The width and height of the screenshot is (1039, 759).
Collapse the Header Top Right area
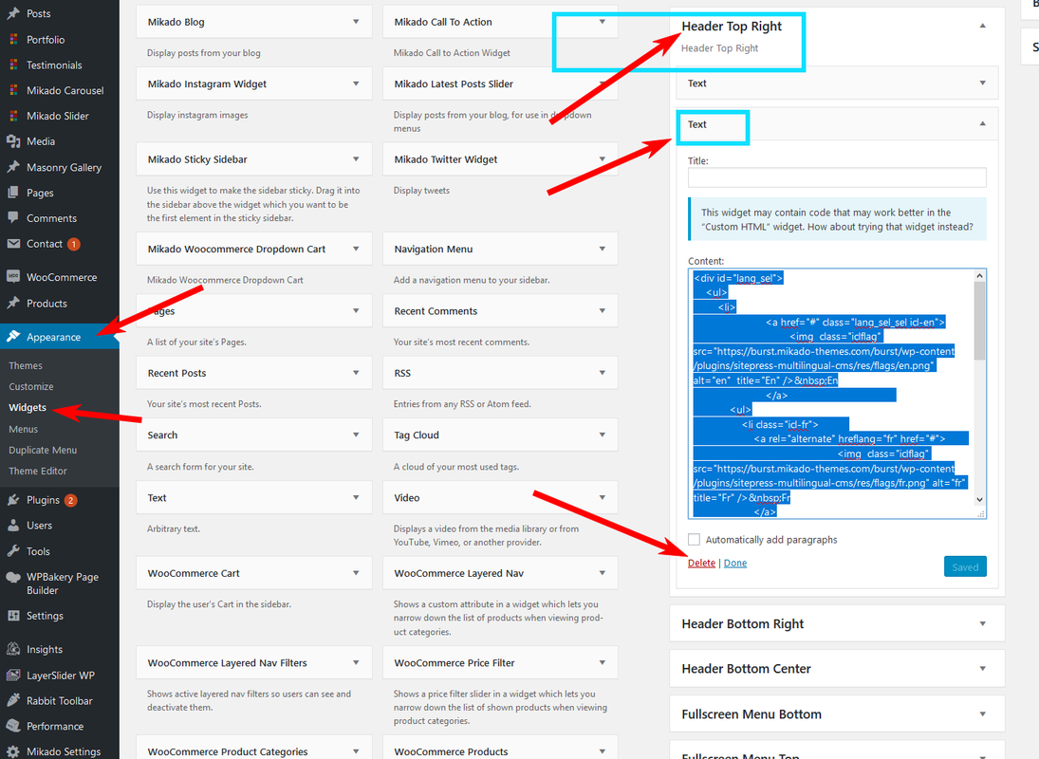[983, 26]
